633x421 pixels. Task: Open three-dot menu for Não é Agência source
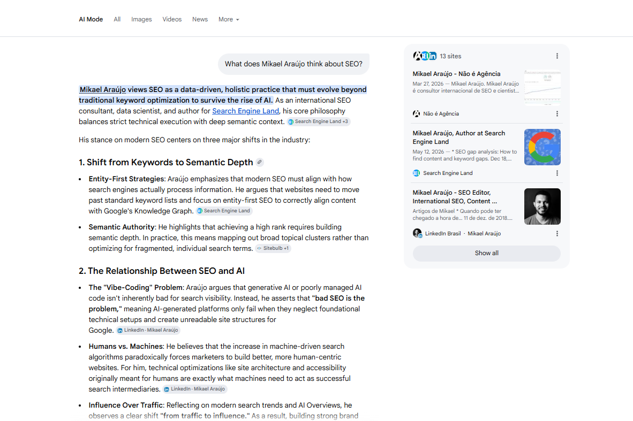[557, 114]
